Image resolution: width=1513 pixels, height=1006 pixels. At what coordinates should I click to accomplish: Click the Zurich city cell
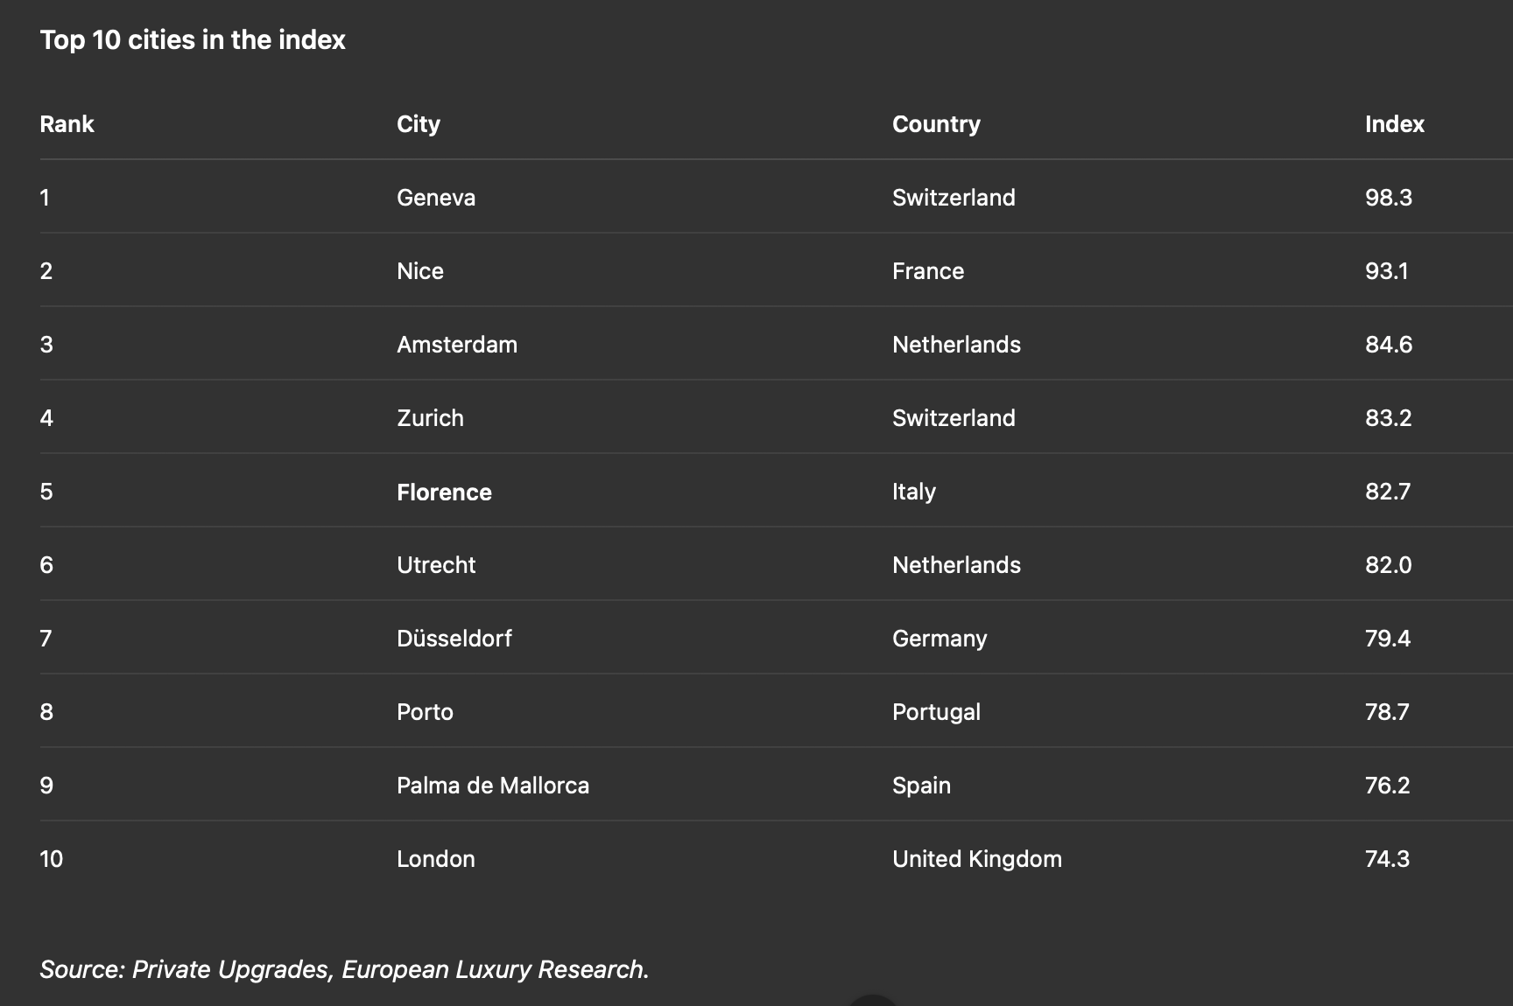pos(430,418)
